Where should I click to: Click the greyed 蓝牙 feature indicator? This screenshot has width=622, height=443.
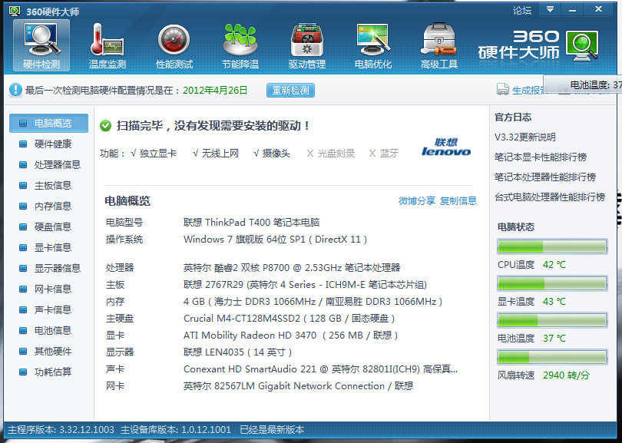[x=384, y=154]
